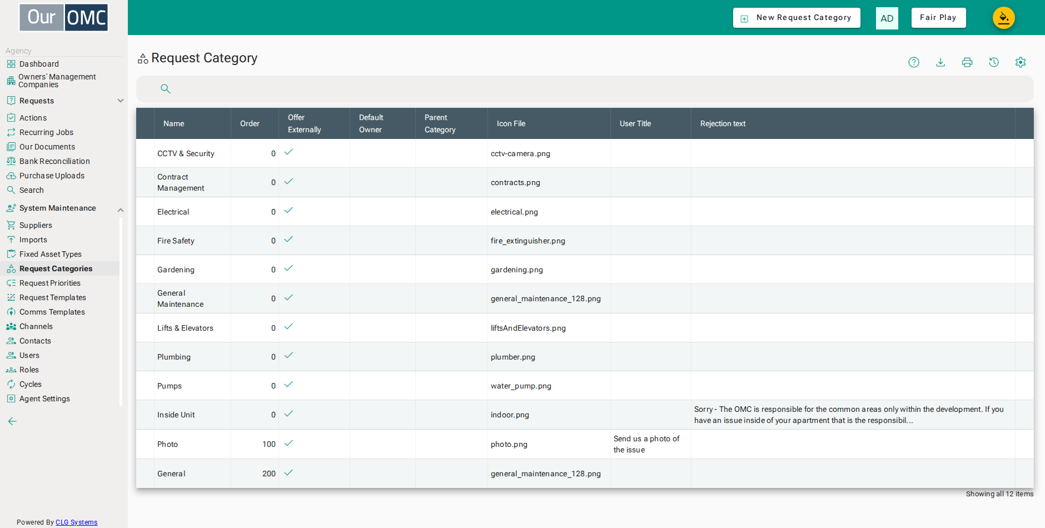
Task: Open Dashboard from the sidebar
Action: tap(39, 64)
